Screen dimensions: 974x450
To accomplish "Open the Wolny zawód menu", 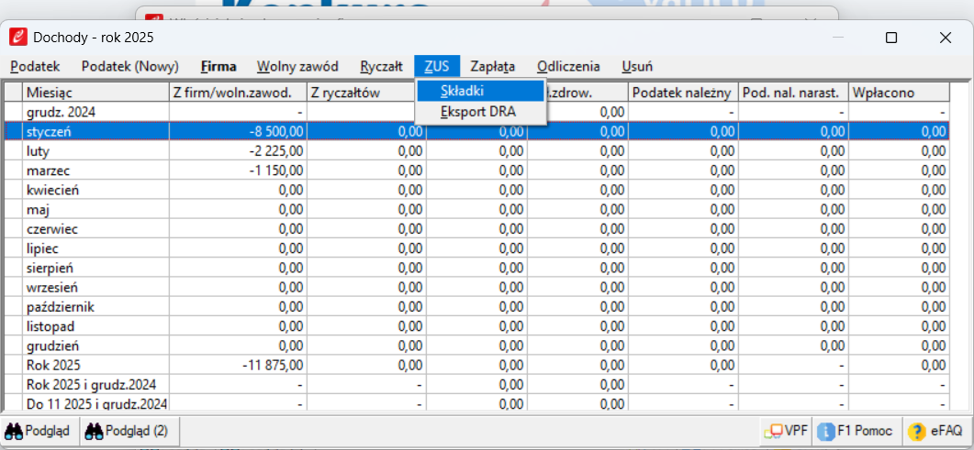I will 297,66.
